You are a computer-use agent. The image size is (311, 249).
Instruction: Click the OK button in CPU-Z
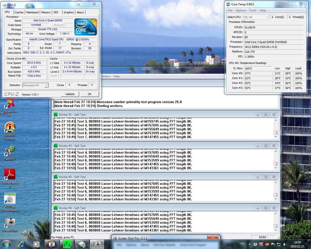90,94
